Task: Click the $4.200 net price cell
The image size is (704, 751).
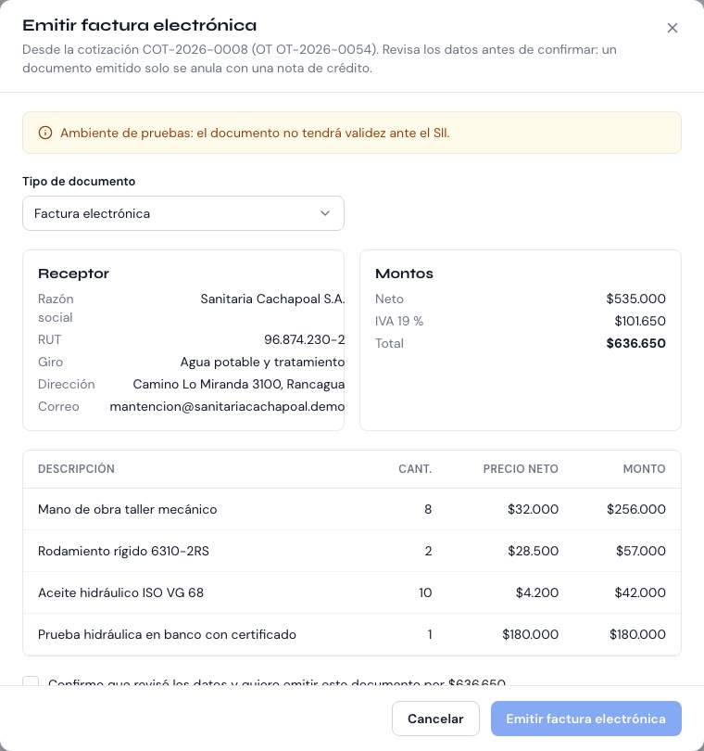Action: 537,592
